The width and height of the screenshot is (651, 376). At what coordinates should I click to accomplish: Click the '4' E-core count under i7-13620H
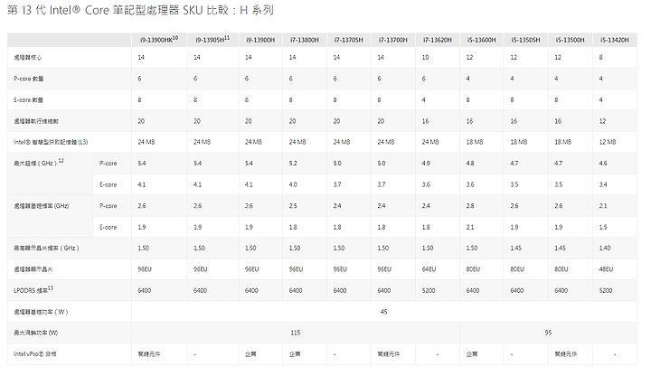[x=423, y=100]
